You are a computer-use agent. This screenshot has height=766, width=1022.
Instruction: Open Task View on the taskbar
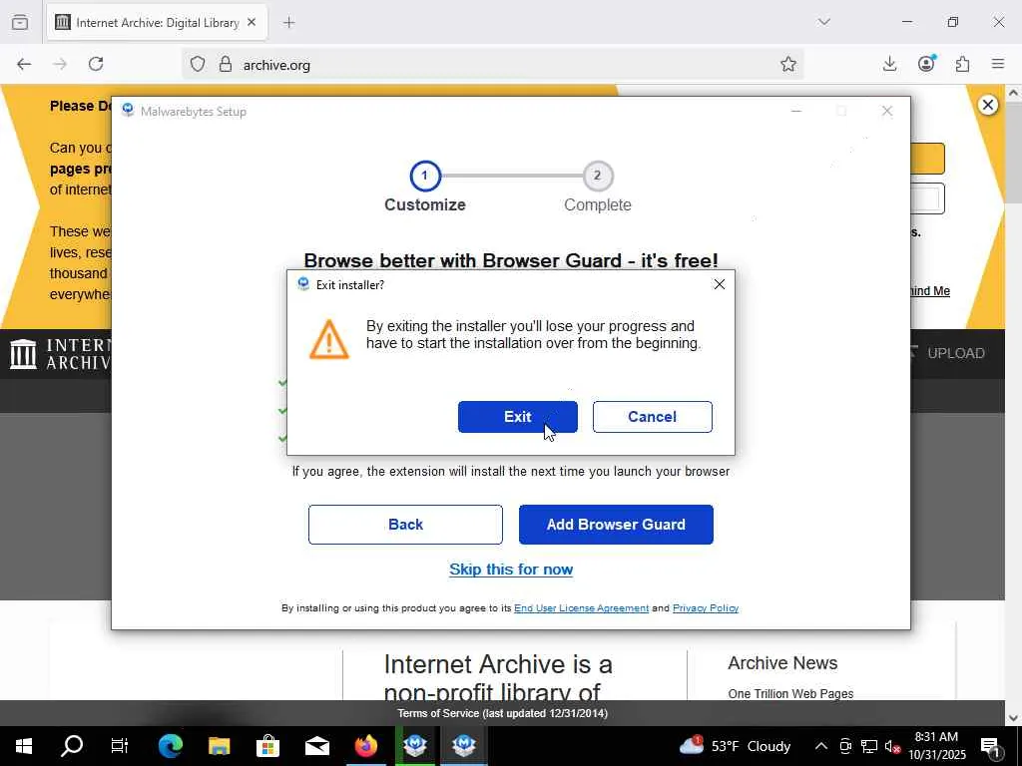click(120, 746)
